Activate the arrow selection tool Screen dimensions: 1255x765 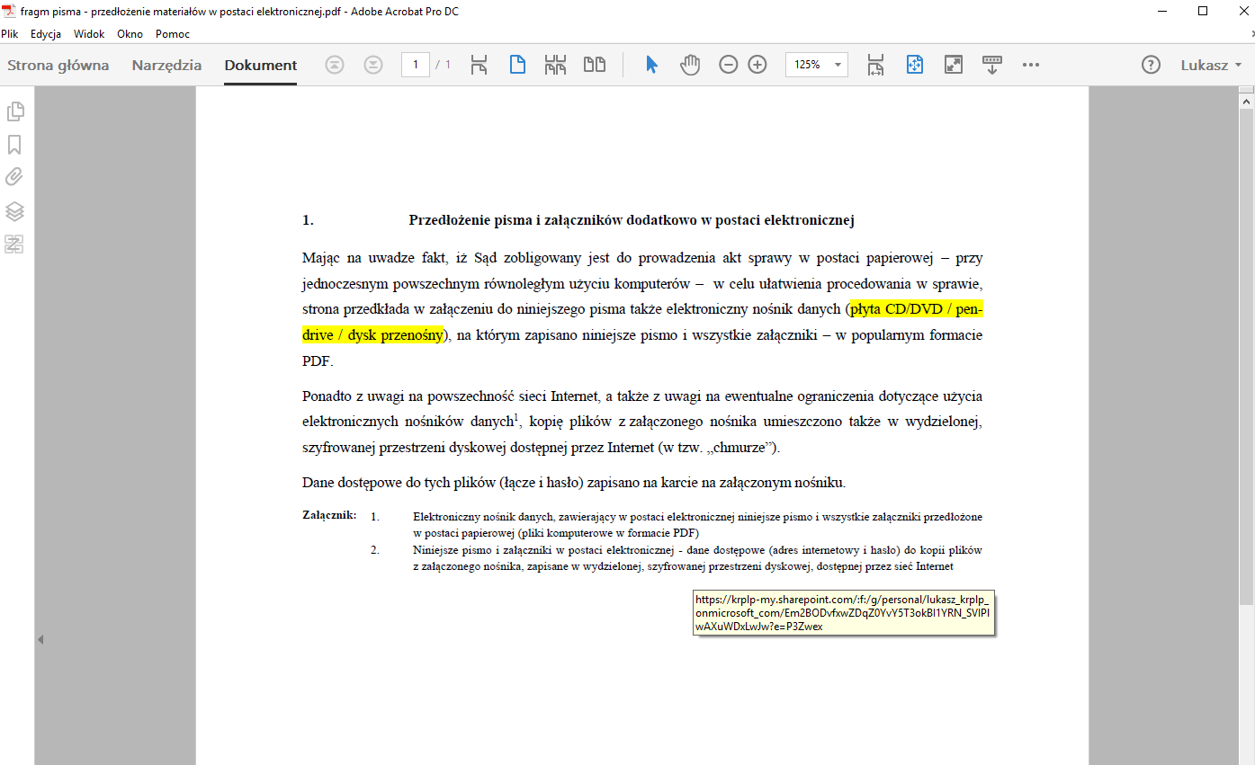pyautogui.click(x=652, y=65)
